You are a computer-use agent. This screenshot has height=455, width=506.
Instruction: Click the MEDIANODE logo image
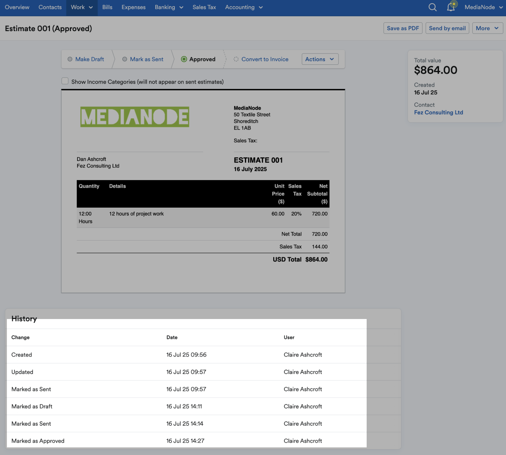pyautogui.click(x=135, y=117)
